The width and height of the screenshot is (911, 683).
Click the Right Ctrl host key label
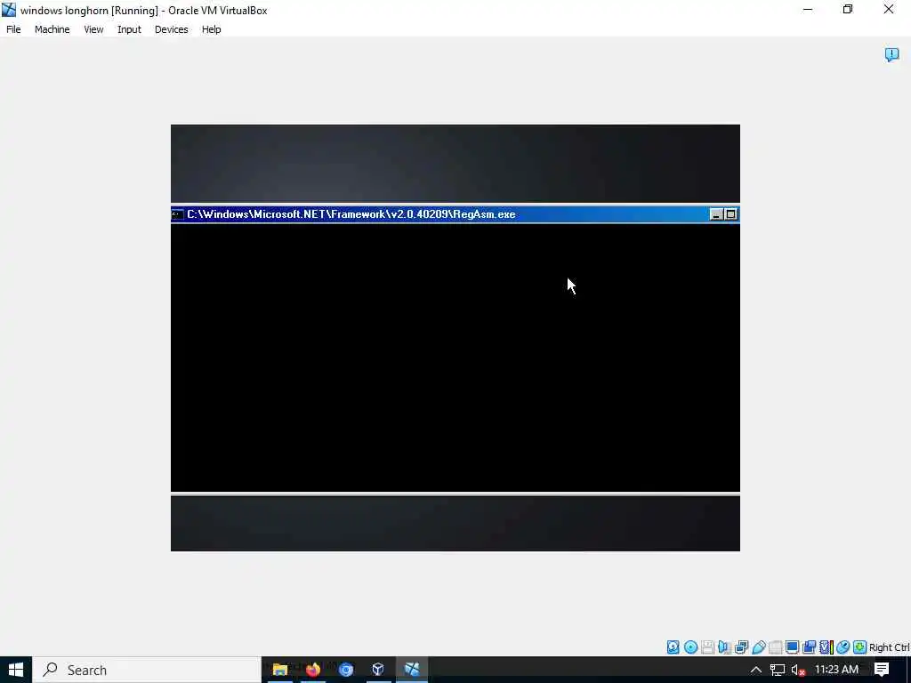click(889, 647)
